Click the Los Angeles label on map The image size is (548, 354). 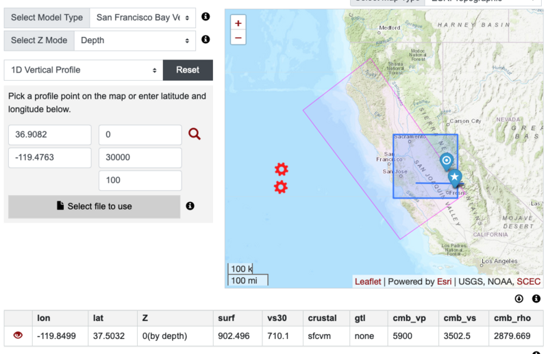[499, 261]
